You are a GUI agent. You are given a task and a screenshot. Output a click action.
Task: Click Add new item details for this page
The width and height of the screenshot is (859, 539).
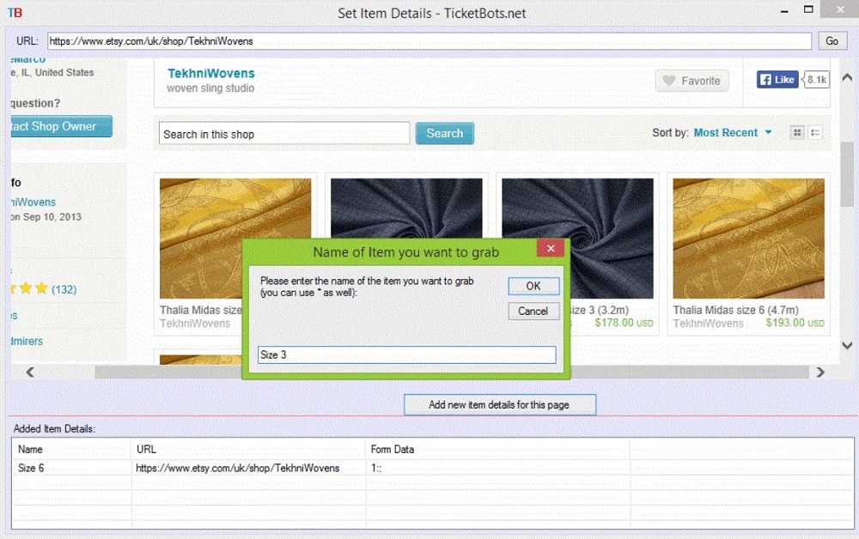point(500,405)
